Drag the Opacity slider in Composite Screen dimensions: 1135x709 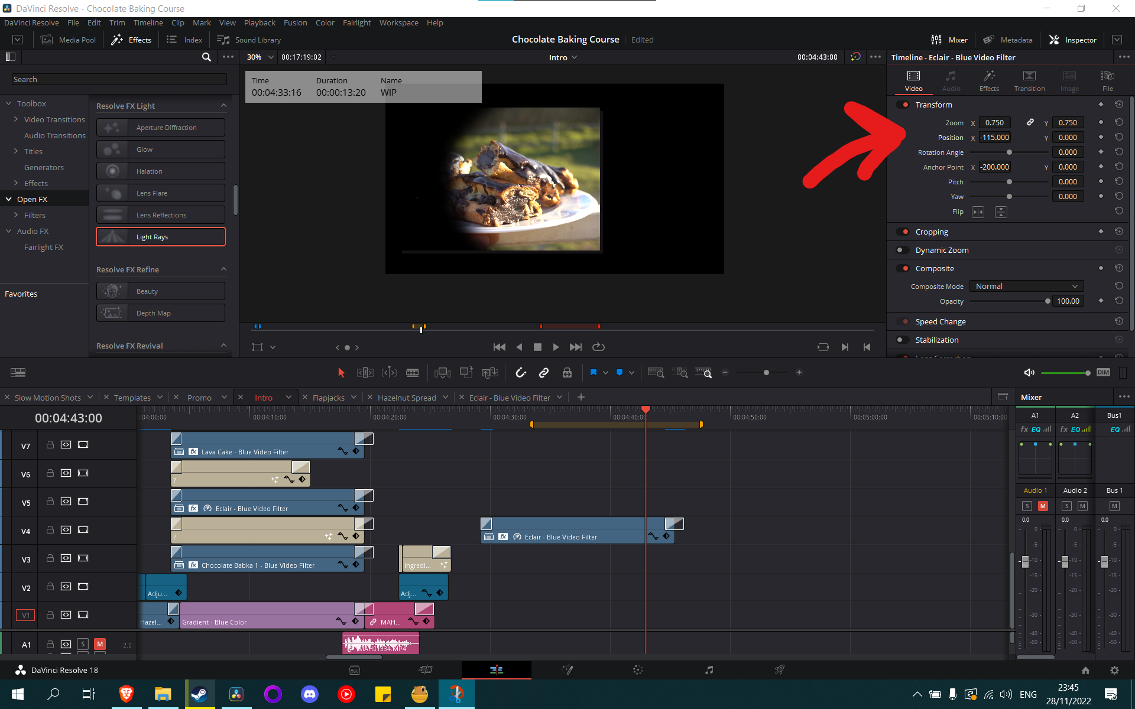tap(1047, 301)
